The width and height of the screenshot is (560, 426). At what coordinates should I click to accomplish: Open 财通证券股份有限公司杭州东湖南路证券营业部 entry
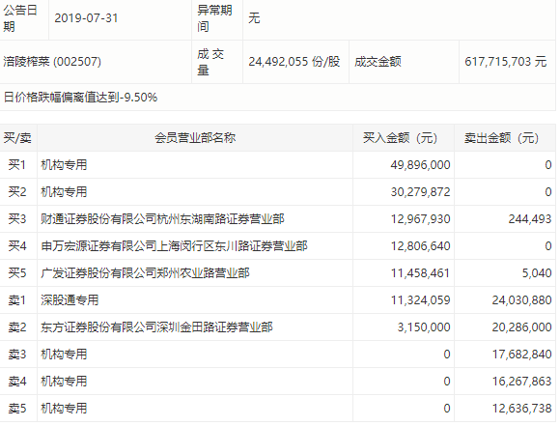coord(162,219)
